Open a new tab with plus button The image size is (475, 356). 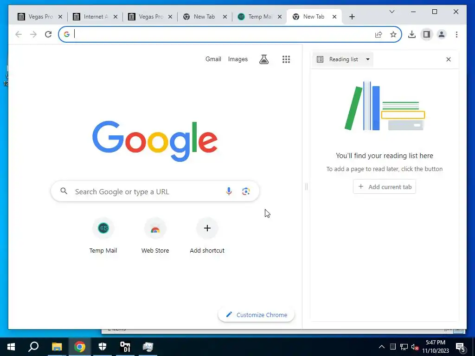pos(352,17)
